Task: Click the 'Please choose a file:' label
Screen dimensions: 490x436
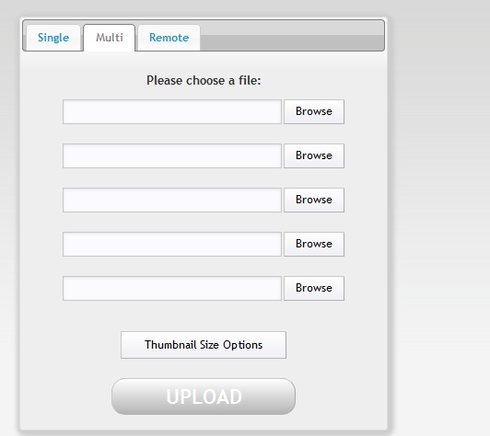Action: coord(204,81)
